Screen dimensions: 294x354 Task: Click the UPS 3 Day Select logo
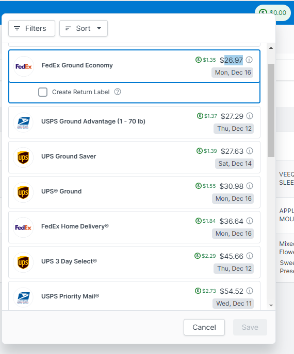click(23, 262)
